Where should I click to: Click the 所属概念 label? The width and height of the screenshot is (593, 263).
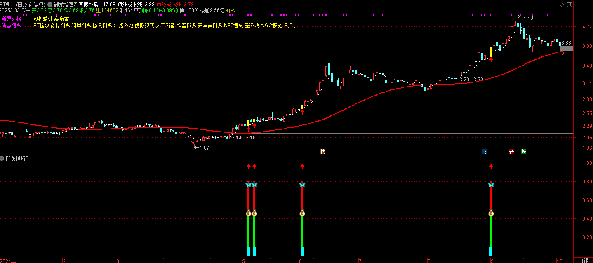point(12,26)
